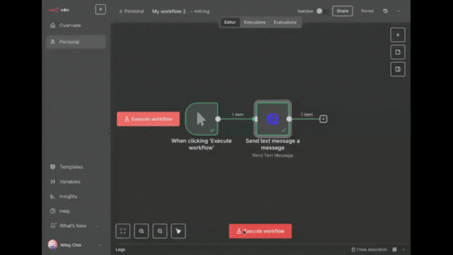Screen dimensions: 453x255
Task: Switch to the Evaluations tab
Action: [x=285, y=22]
